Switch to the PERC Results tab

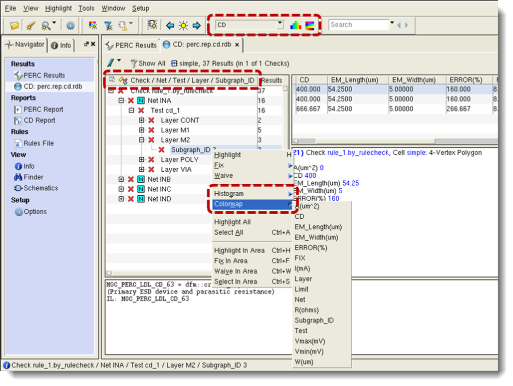pyautogui.click(x=131, y=46)
